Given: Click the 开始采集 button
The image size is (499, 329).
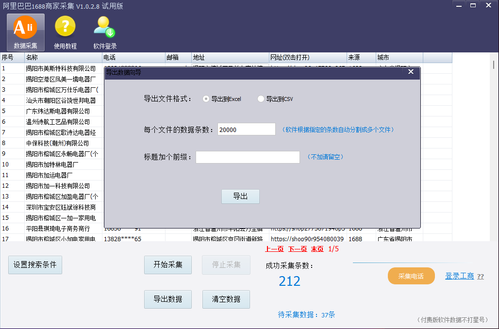Looking at the screenshot, I should pyautogui.click(x=168, y=265).
